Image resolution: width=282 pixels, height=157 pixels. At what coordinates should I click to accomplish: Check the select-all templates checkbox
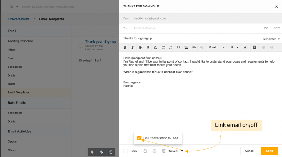(81, 31)
